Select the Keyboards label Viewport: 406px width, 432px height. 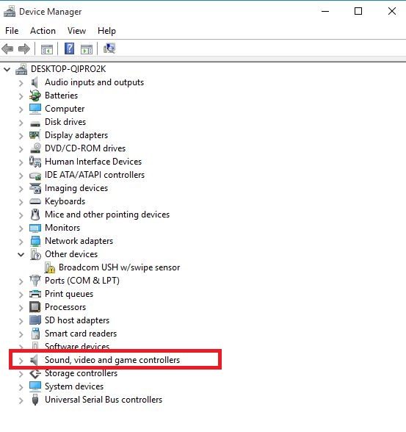(x=65, y=201)
